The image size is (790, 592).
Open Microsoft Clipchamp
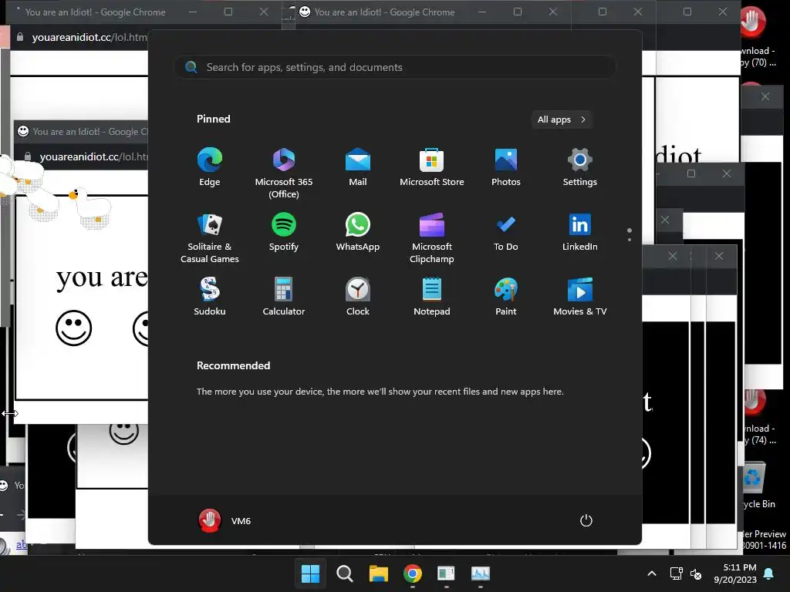click(x=432, y=238)
